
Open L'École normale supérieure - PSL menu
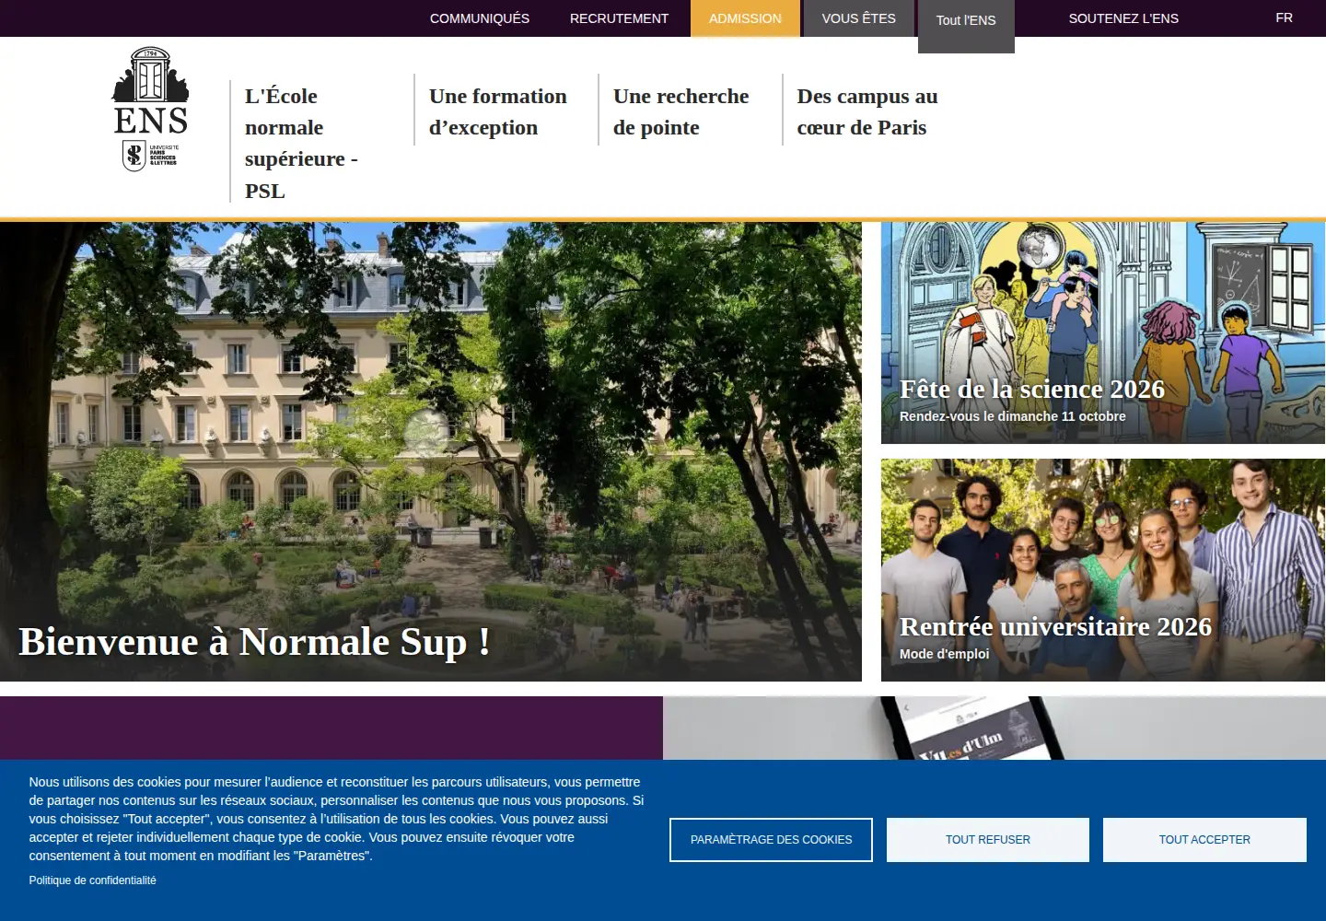301,143
